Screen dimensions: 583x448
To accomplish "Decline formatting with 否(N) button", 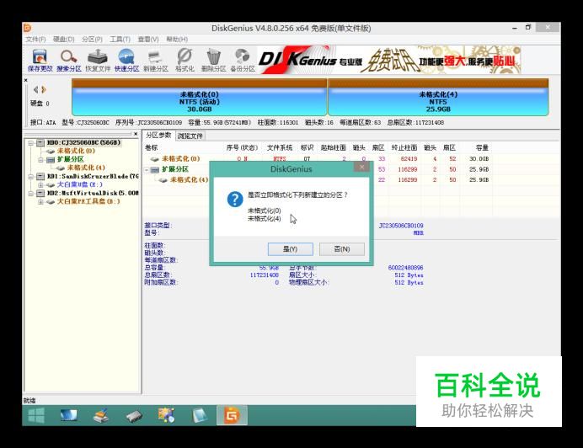I will point(342,249).
